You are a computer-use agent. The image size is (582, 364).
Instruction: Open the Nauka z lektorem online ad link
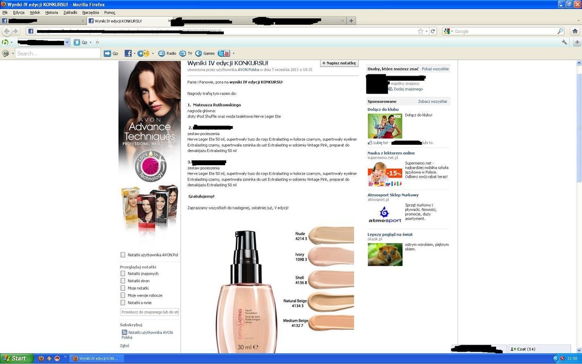[391, 153]
